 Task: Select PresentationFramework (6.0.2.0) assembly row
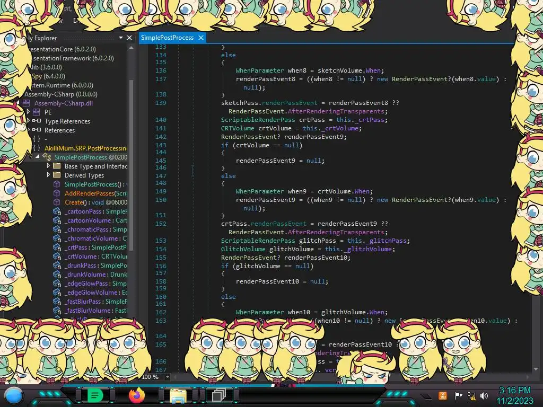tap(73, 58)
